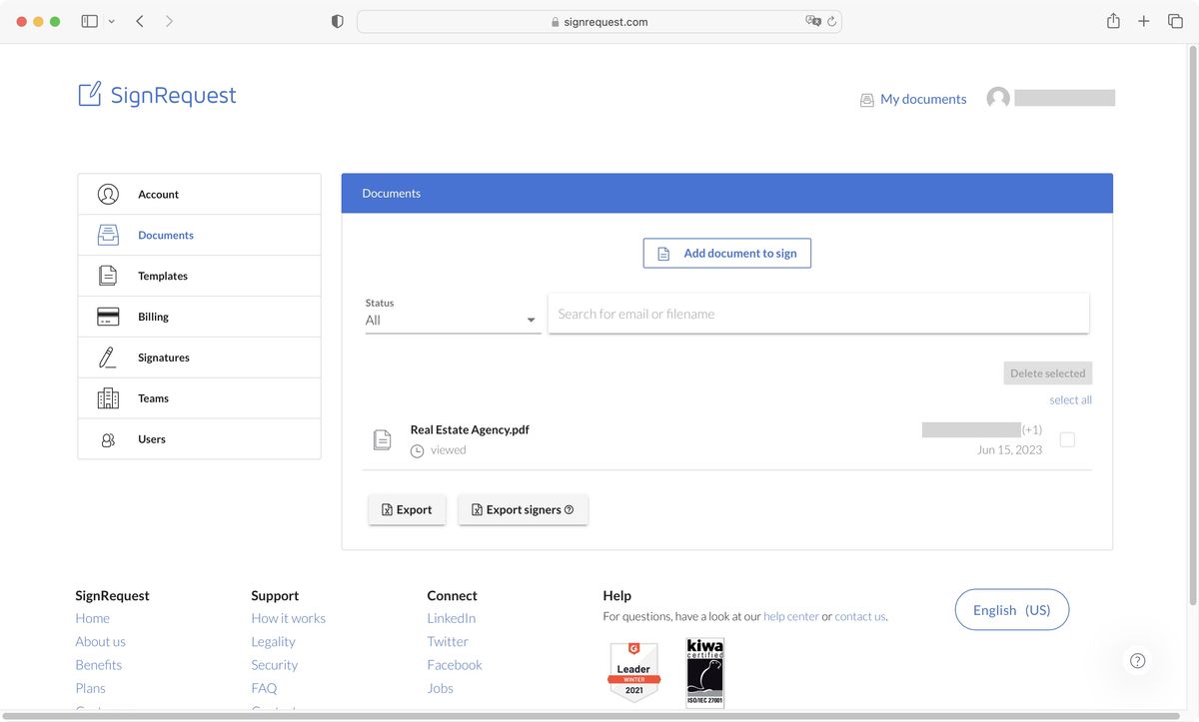The width and height of the screenshot is (1199, 722).
Task: Expand the user profile menu avatar
Action: click(997, 98)
